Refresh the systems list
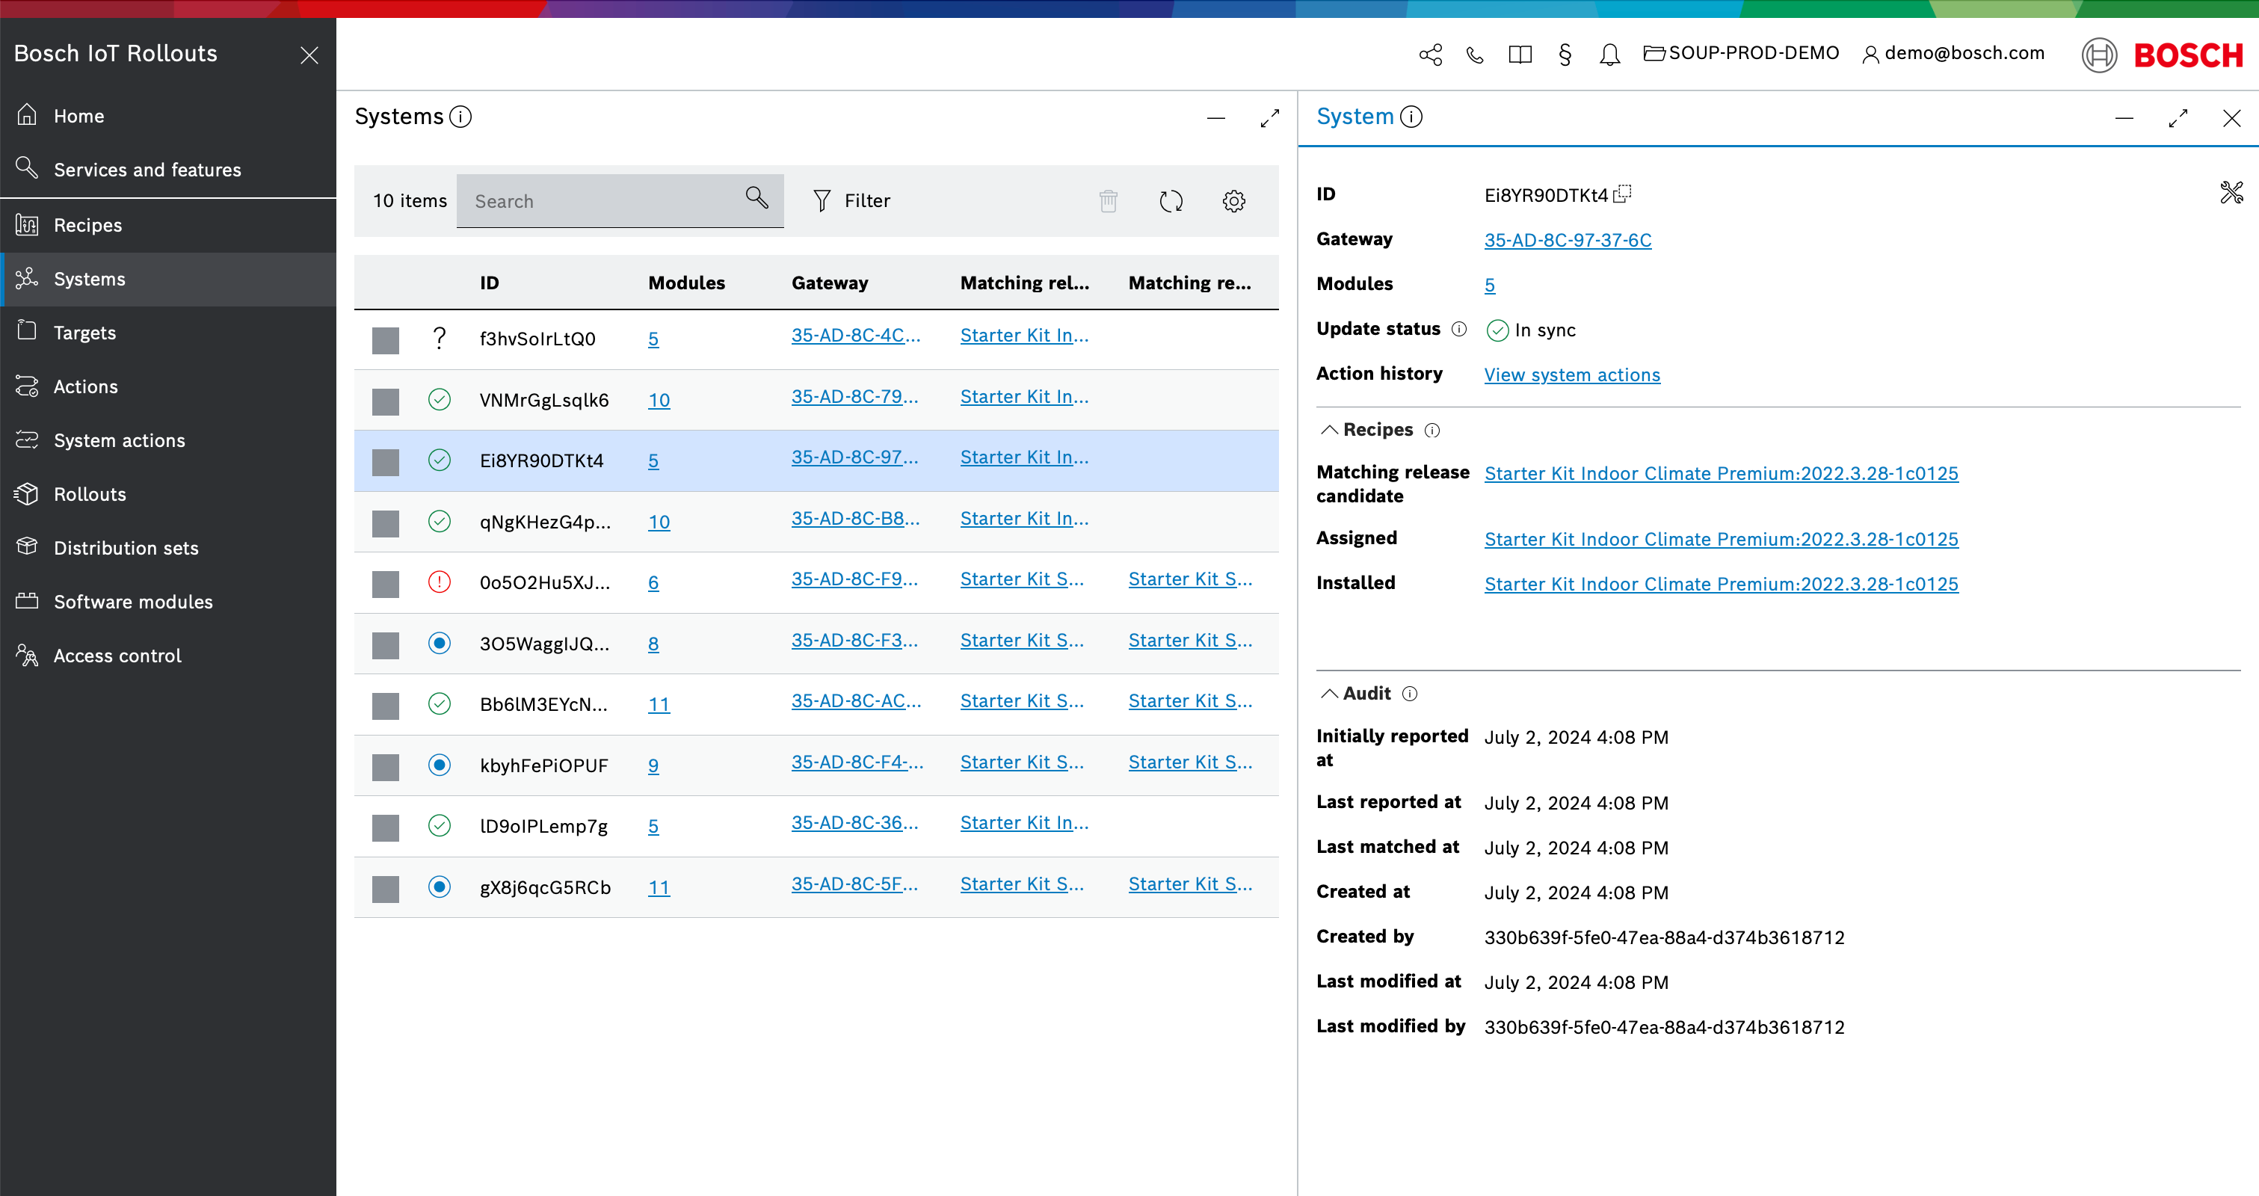The image size is (2259, 1196). tap(1171, 201)
